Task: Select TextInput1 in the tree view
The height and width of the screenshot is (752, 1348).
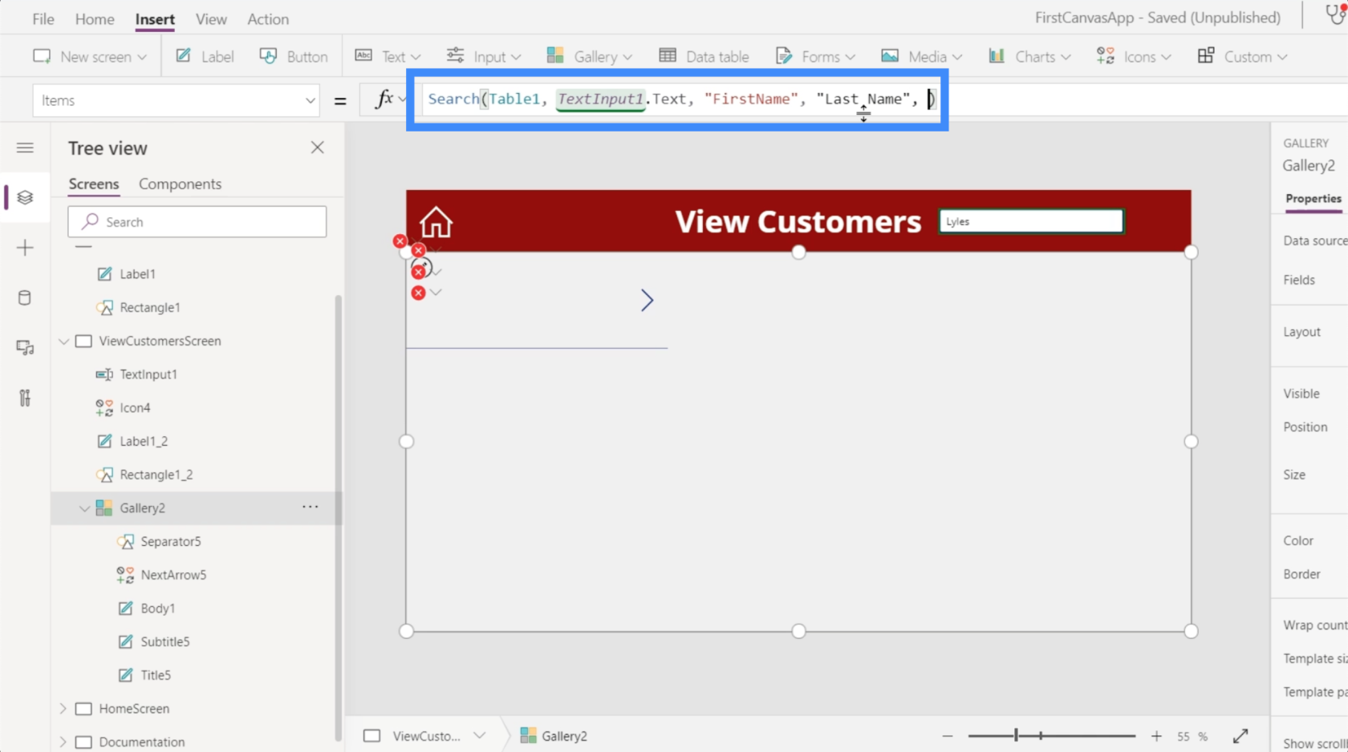Action: point(148,374)
